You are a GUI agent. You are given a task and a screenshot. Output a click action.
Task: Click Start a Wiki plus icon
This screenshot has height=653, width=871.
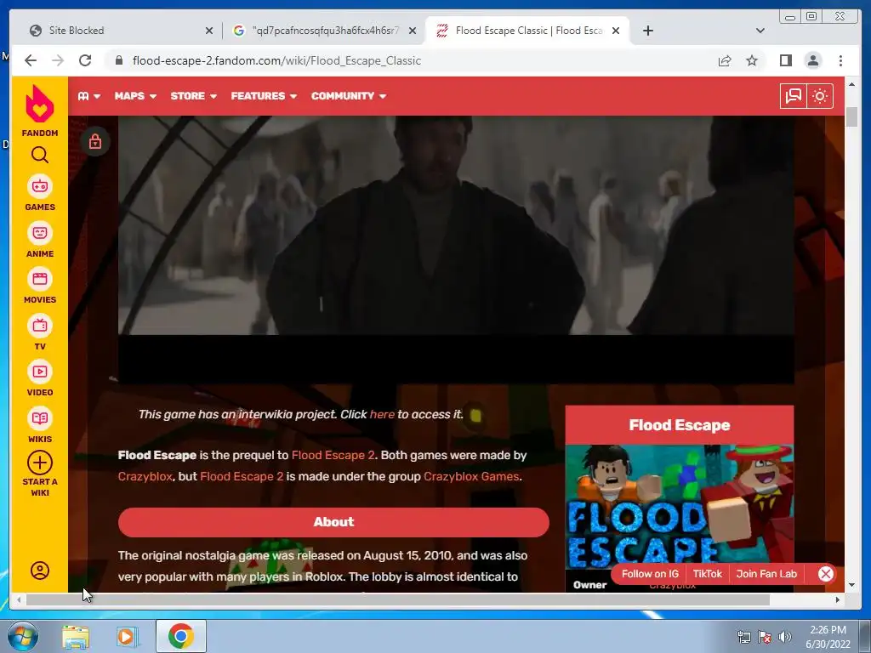(x=39, y=463)
